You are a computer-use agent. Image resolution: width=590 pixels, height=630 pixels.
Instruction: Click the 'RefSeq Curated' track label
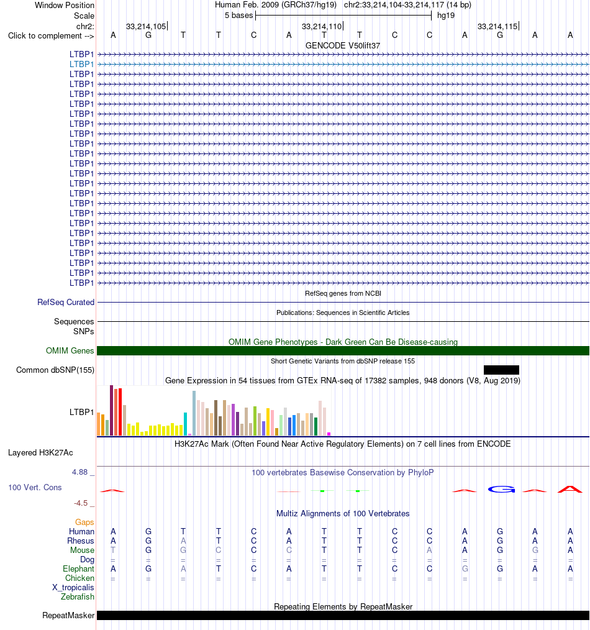(x=66, y=302)
